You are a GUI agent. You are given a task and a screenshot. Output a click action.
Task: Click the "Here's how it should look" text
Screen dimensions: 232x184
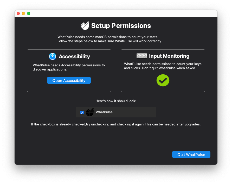pyautogui.click(x=116, y=101)
